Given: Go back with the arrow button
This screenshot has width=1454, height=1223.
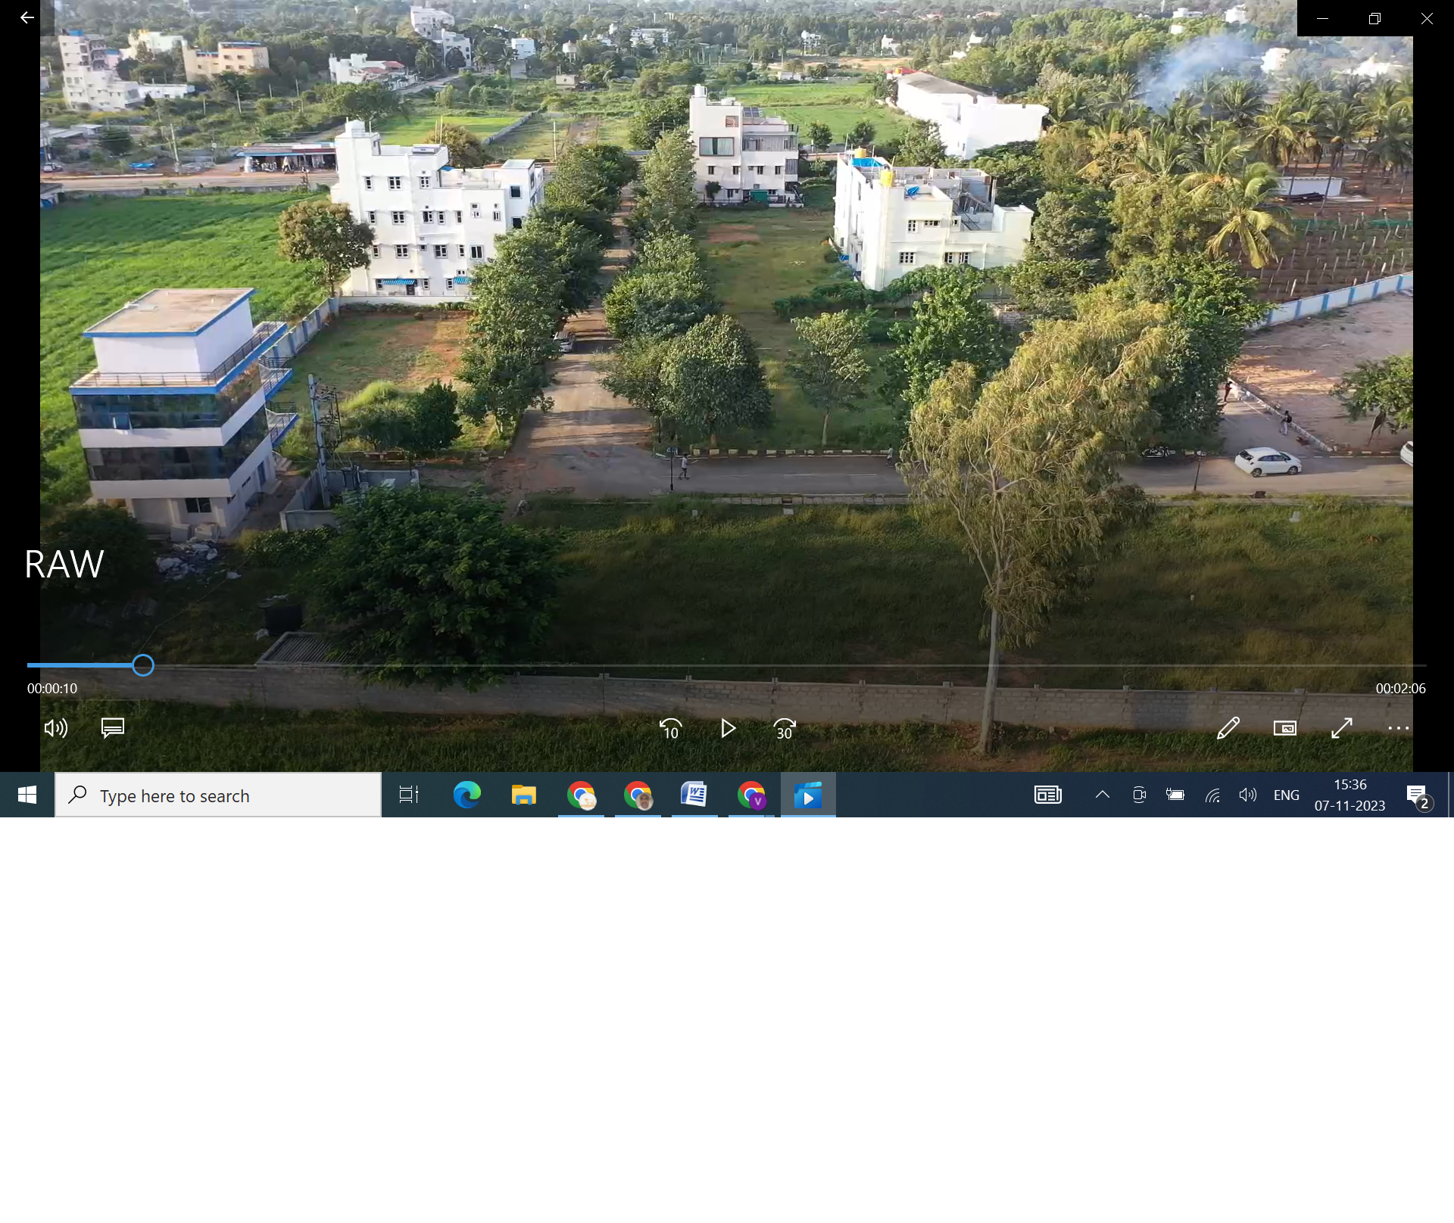Looking at the screenshot, I should [27, 17].
